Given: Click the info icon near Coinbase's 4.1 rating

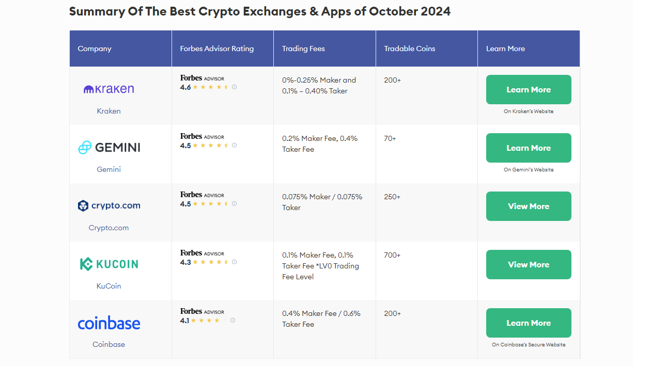Looking at the screenshot, I should click(233, 320).
